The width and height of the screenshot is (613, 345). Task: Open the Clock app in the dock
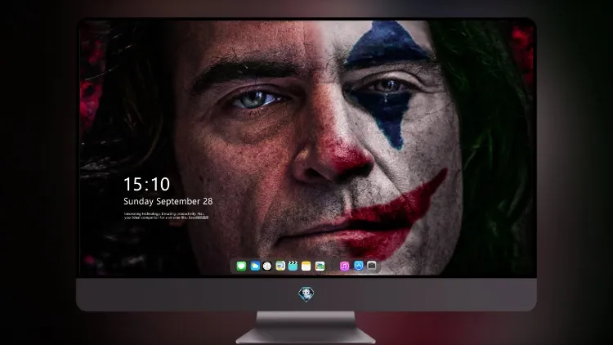point(267,266)
